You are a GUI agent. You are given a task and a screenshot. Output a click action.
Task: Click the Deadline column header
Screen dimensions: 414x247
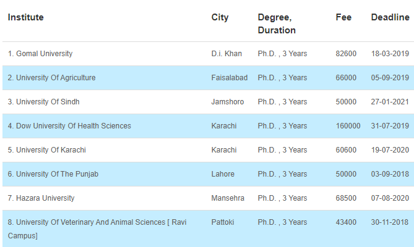point(390,17)
